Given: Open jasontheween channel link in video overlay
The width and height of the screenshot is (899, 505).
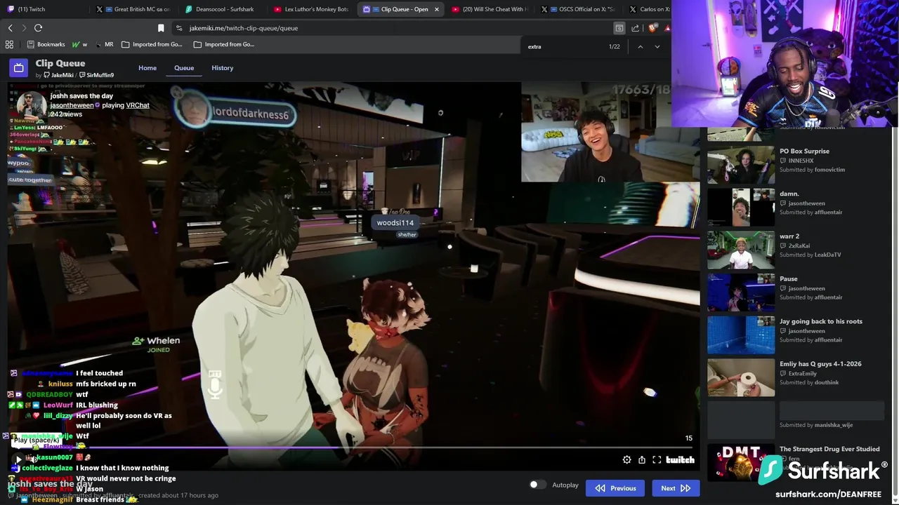Looking at the screenshot, I should pyautogui.click(x=72, y=105).
